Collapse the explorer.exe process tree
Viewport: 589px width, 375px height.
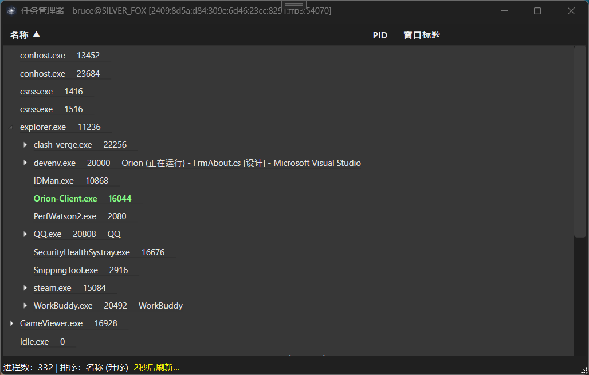(11, 127)
